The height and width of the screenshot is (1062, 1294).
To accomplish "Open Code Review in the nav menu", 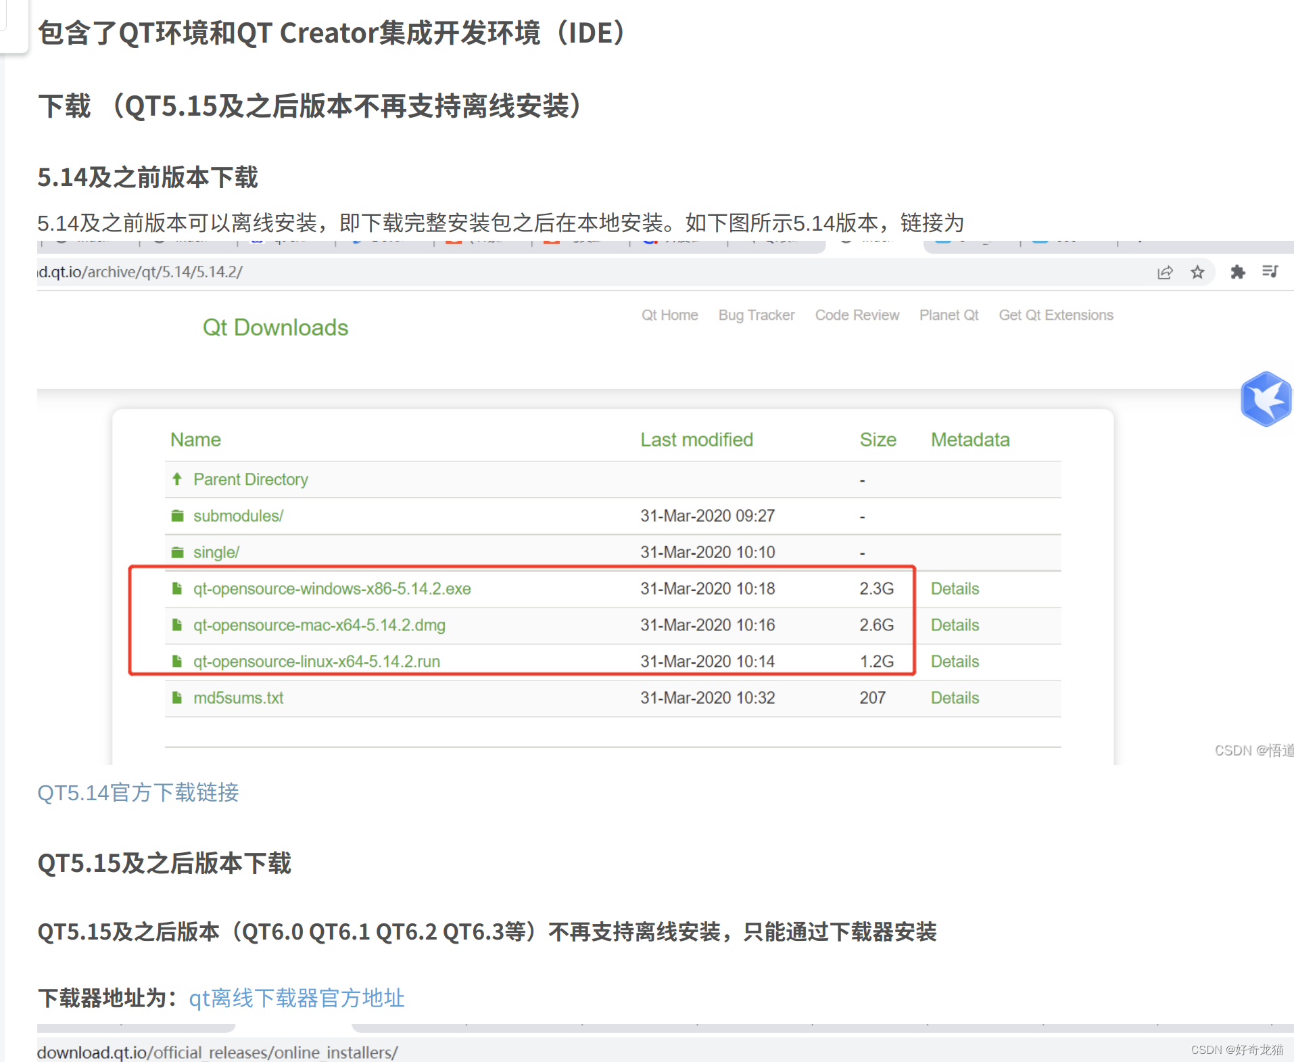I will [857, 315].
